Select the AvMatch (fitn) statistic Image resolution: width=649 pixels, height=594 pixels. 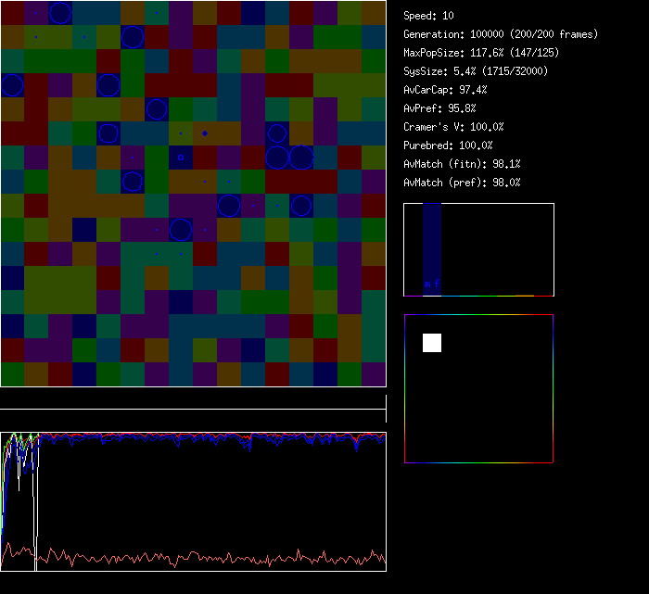click(x=462, y=164)
